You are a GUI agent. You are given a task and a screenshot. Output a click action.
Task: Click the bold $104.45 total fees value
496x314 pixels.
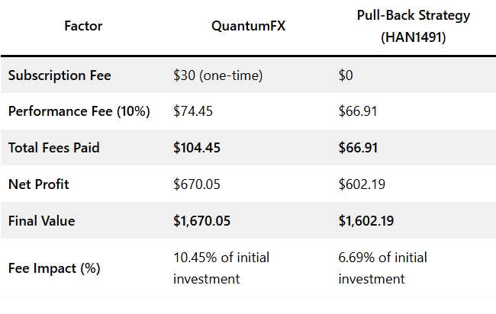click(x=197, y=148)
